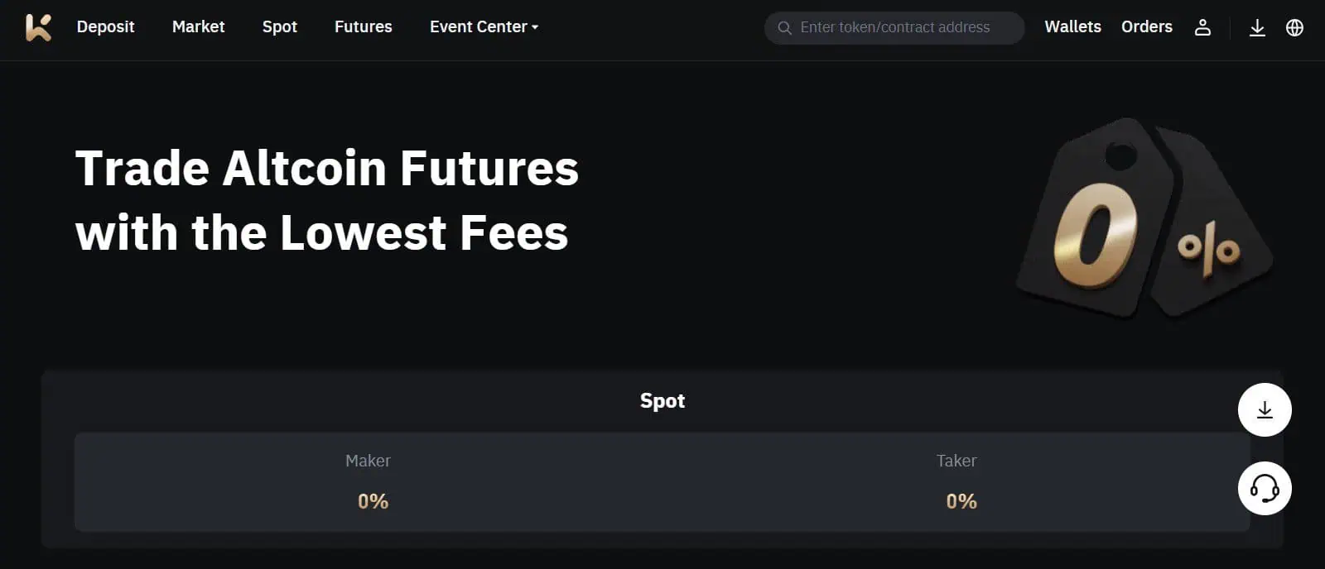
Task: Click the search magnifier icon
Action: pyautogui.click(x=784, y=28)
